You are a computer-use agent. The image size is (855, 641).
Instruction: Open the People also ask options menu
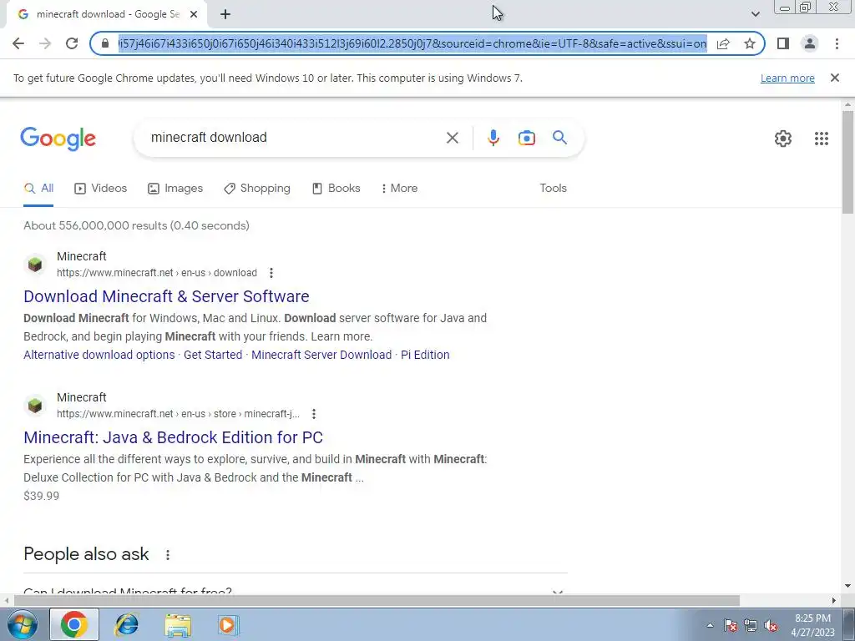pos(167,555)
